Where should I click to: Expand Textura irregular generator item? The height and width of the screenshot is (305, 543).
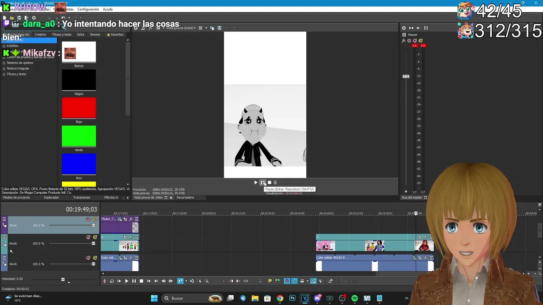tap(17, 68)
